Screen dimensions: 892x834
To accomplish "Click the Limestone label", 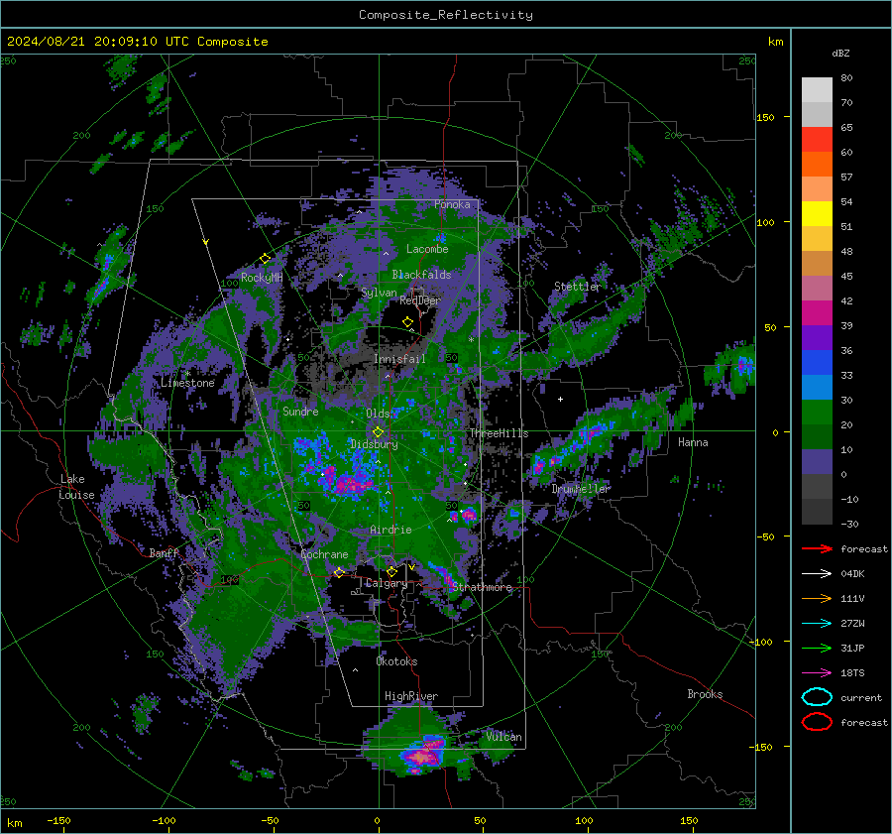I will tap(187, 383).
